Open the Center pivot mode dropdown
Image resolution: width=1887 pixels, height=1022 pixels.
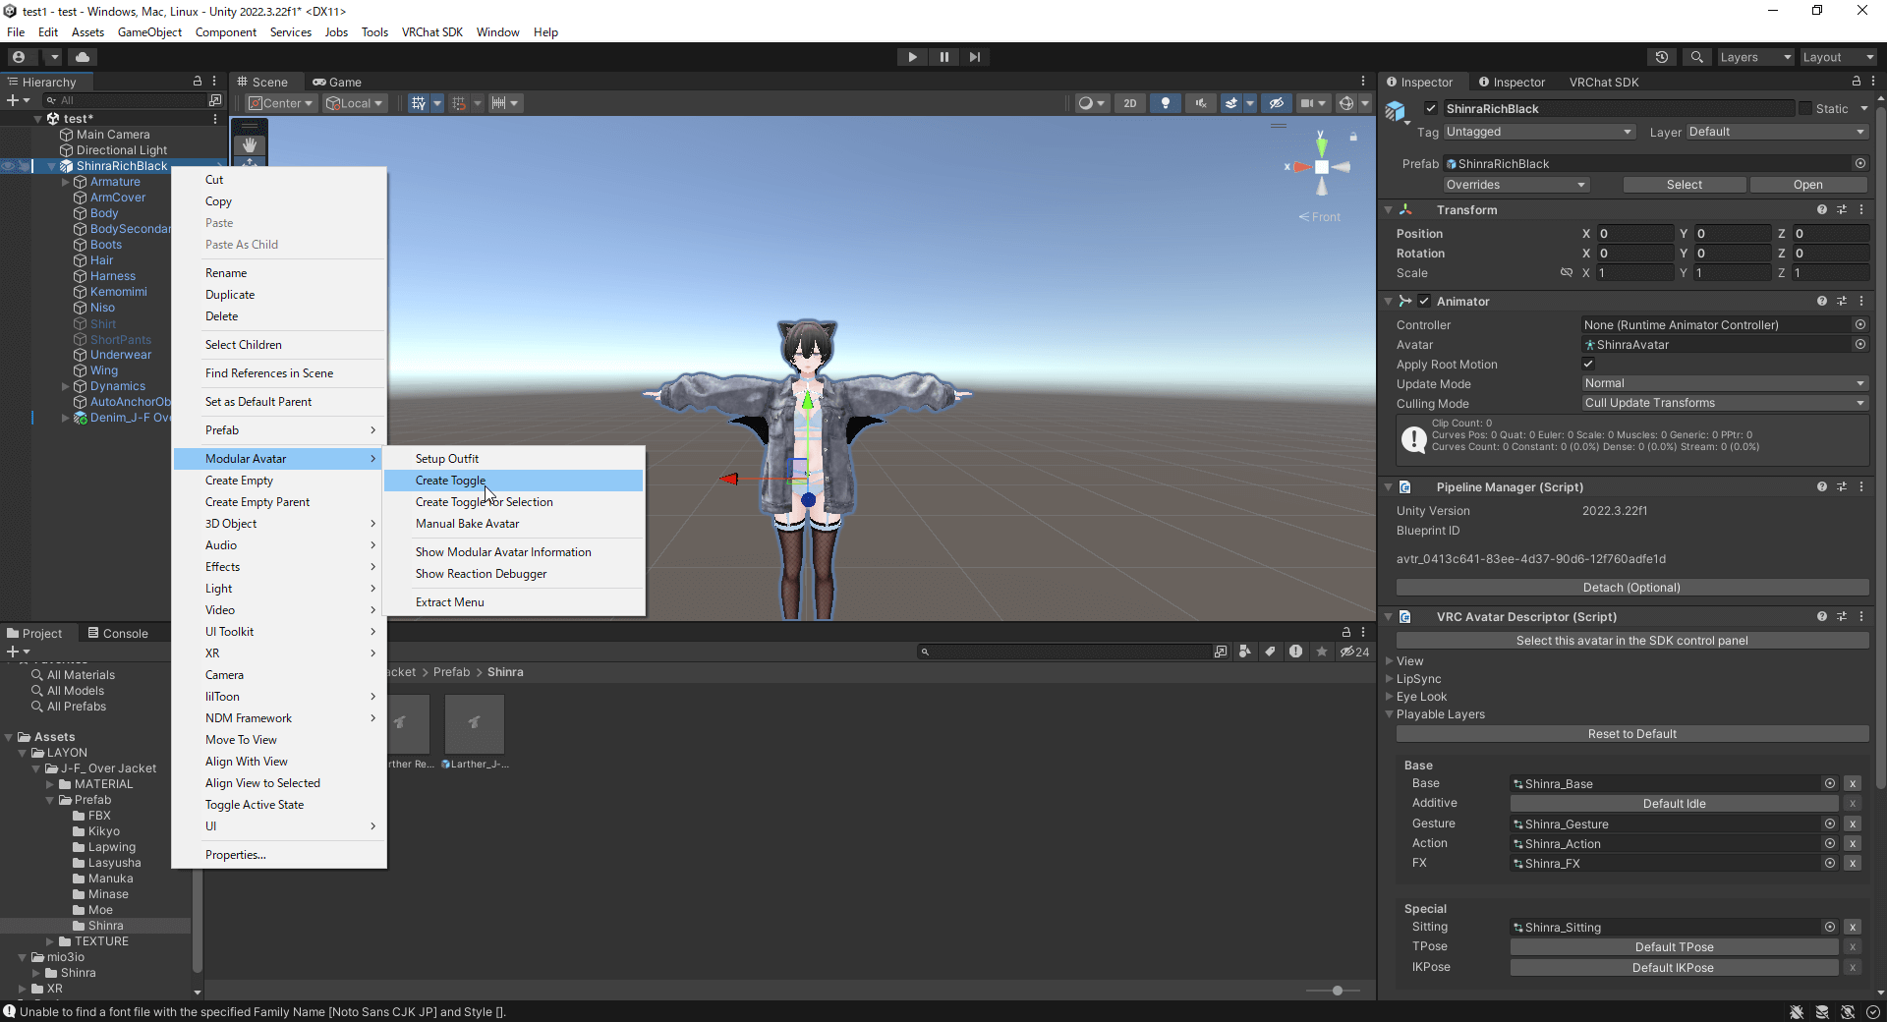coord(280,103)
